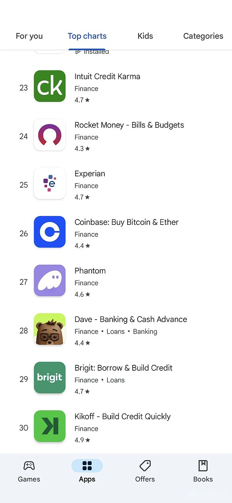This screenshot has width=232, height=503.
Task: Go to the Categories tab
Action: coord(203,36)
